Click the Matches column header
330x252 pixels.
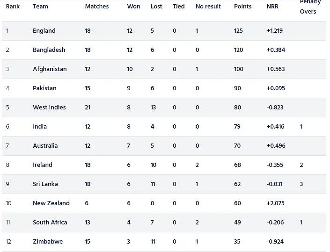97,7
